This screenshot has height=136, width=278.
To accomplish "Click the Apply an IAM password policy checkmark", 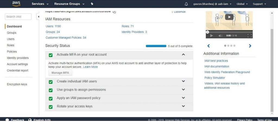I will (x=51, y=99).
